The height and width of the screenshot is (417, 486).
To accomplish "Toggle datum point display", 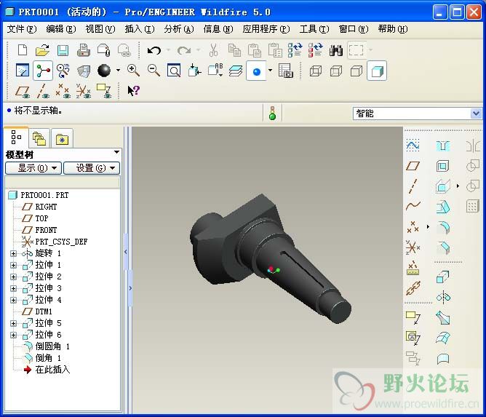I will point(63,91).
